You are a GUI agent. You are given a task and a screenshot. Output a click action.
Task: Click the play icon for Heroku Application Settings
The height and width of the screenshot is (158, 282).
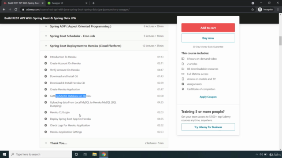coord(46,132)
